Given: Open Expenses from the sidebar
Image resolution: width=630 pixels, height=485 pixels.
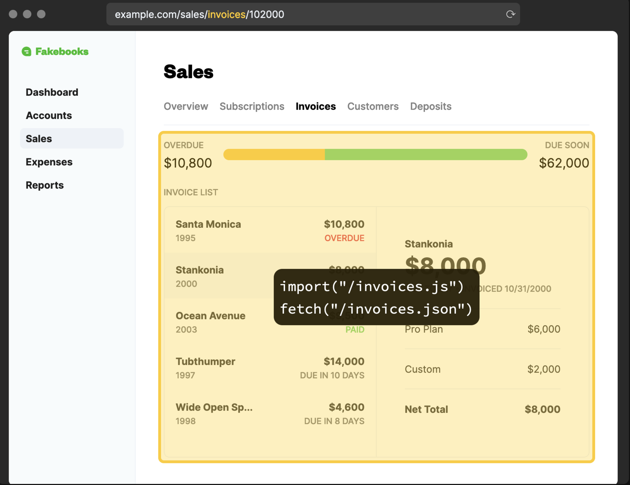Looking at the screenshot, I should (49, 162).
